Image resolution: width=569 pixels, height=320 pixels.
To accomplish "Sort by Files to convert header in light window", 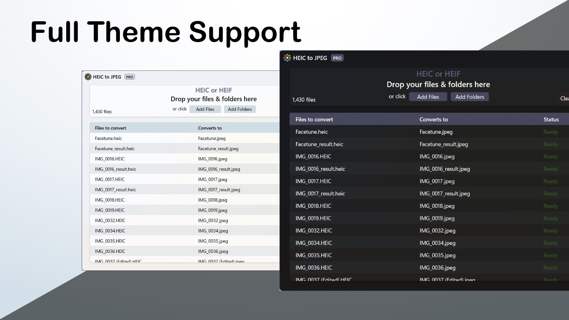I will [110, 128].
